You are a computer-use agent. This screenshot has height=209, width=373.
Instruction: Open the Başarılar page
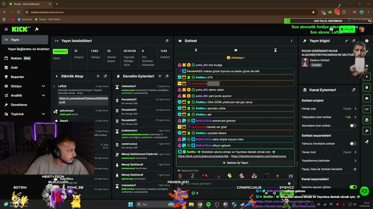25,77
